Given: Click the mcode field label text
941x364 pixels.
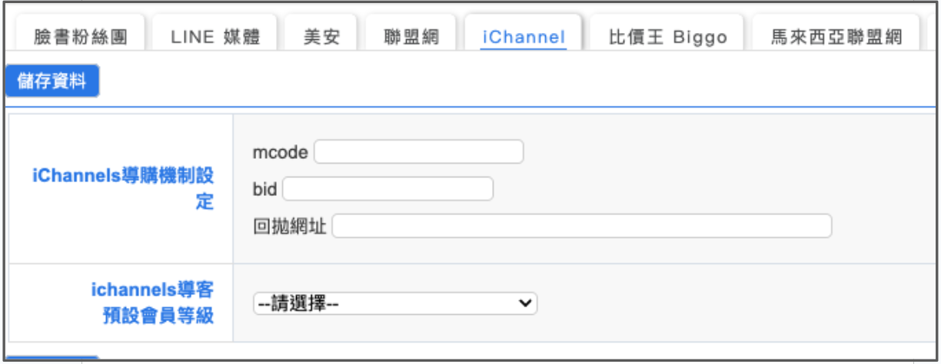Looking at the screenshot, I should [x=280, y=153].
